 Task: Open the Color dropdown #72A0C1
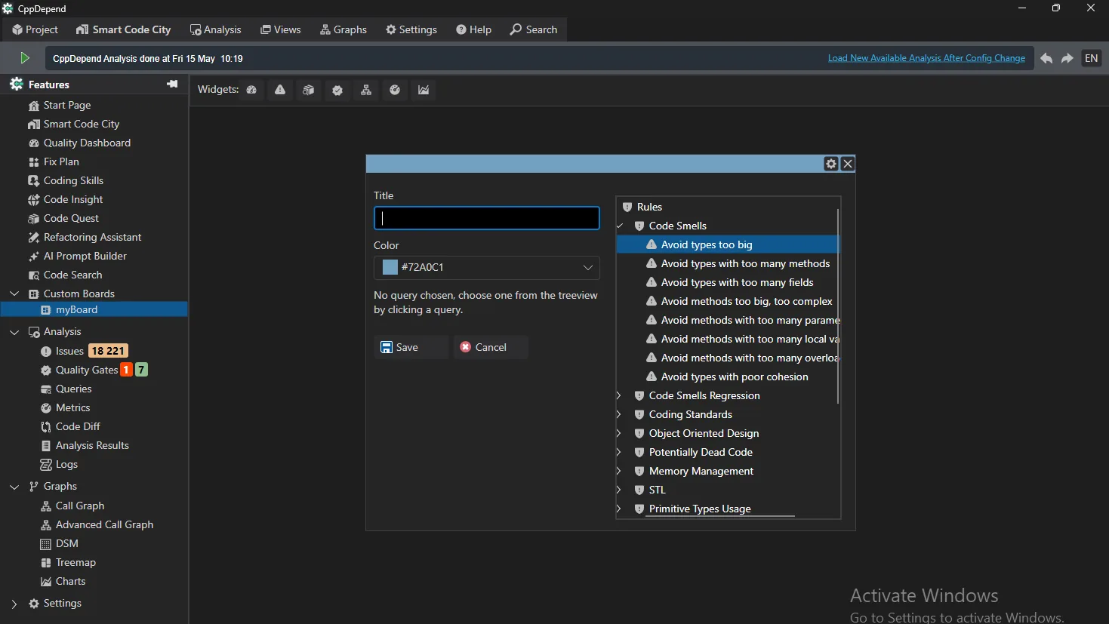(487, 267)
